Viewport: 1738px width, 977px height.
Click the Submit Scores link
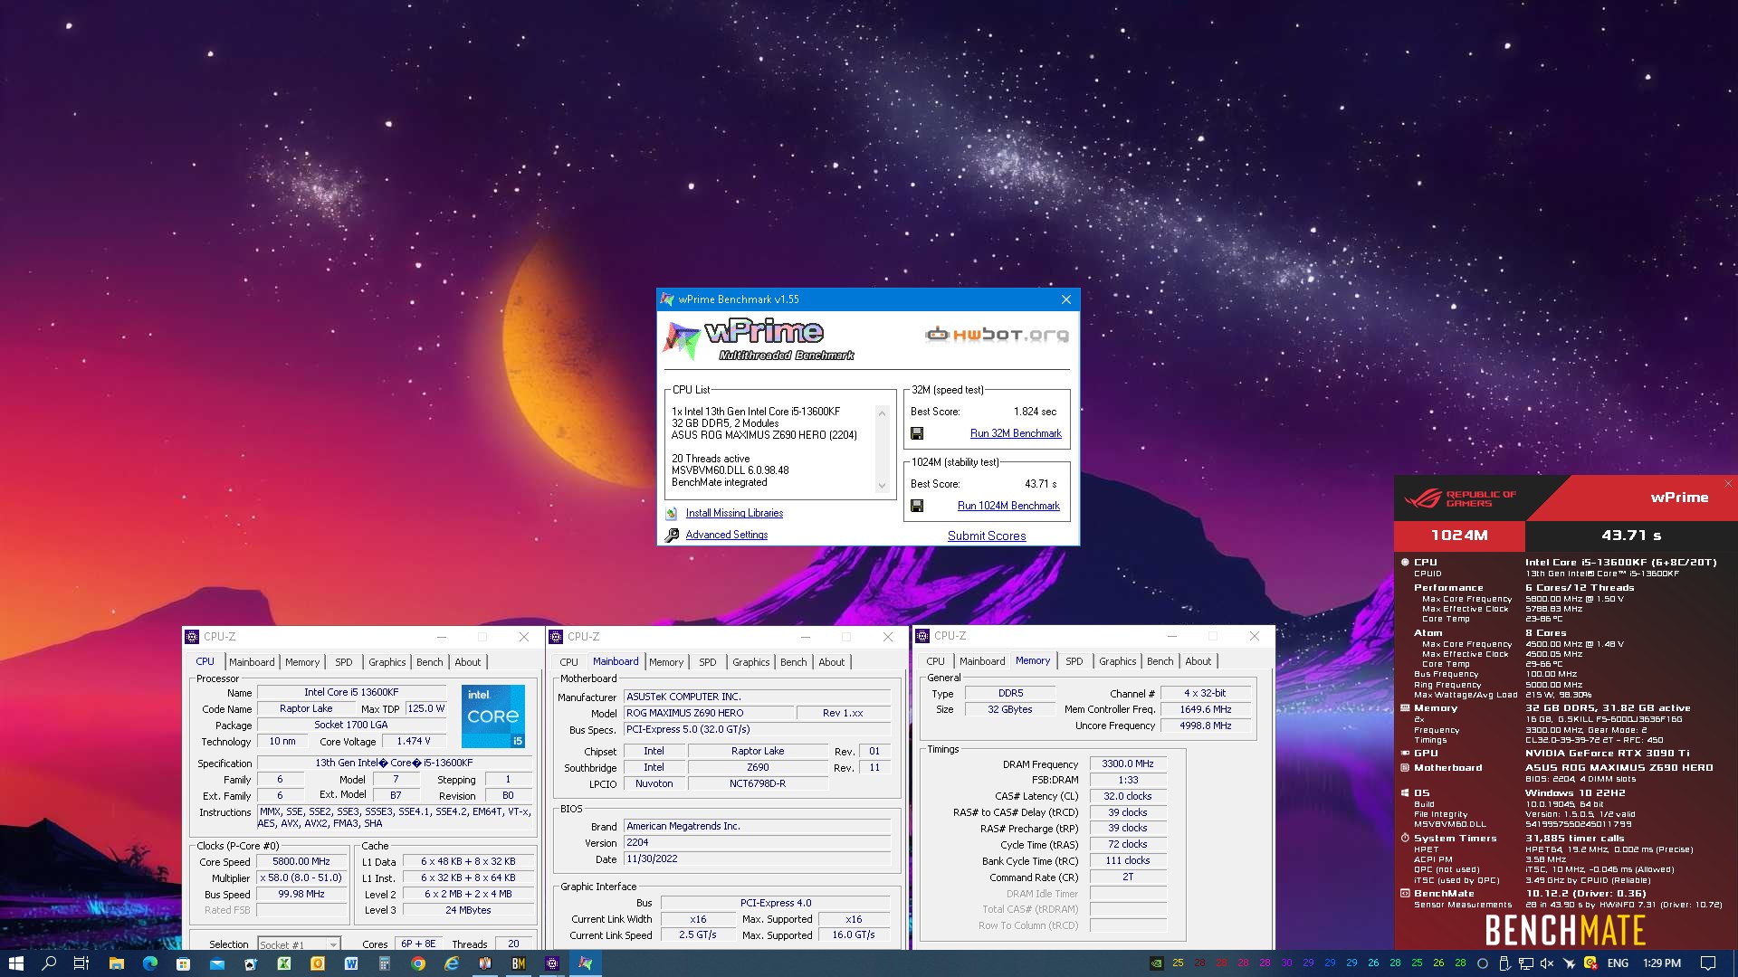(987, 536)
